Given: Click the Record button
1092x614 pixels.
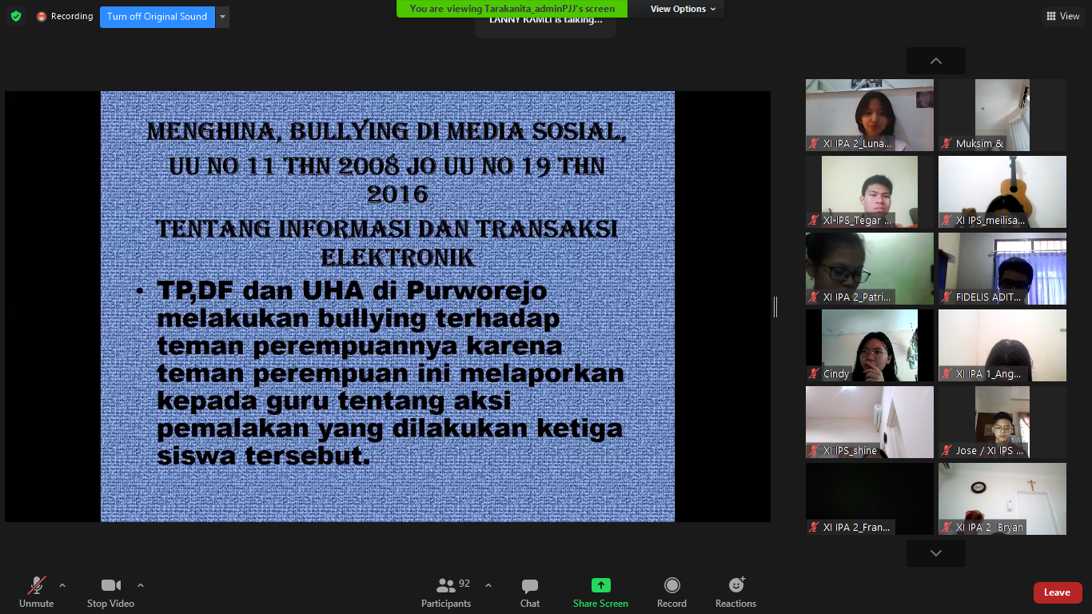Looking at the screenshot, I should [x=672, y=592].
